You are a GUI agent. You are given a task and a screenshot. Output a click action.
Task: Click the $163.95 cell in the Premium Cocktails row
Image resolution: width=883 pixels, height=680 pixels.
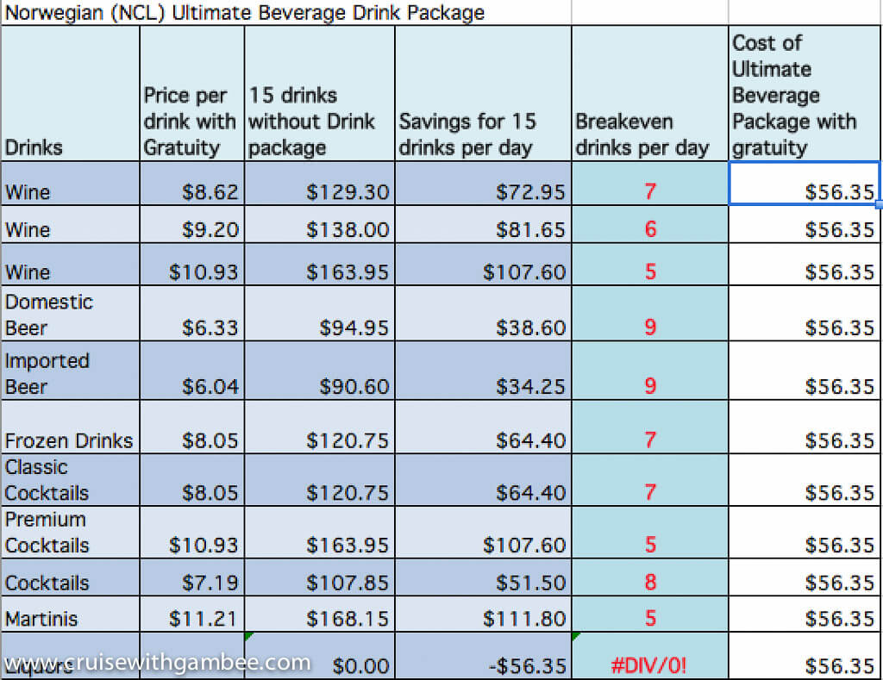[x=320, y=532]
